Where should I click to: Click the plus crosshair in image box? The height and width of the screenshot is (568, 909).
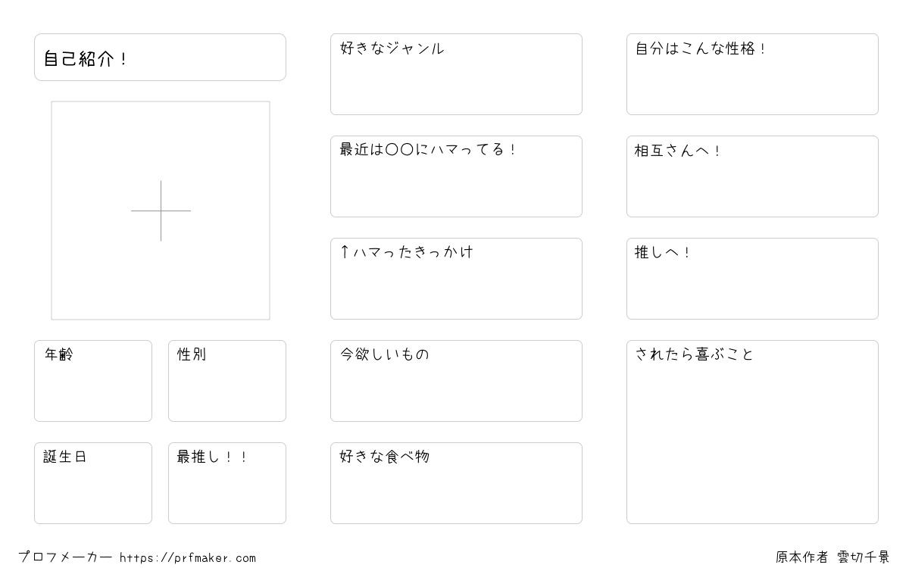pyautogui.click(x=161, y=211)
